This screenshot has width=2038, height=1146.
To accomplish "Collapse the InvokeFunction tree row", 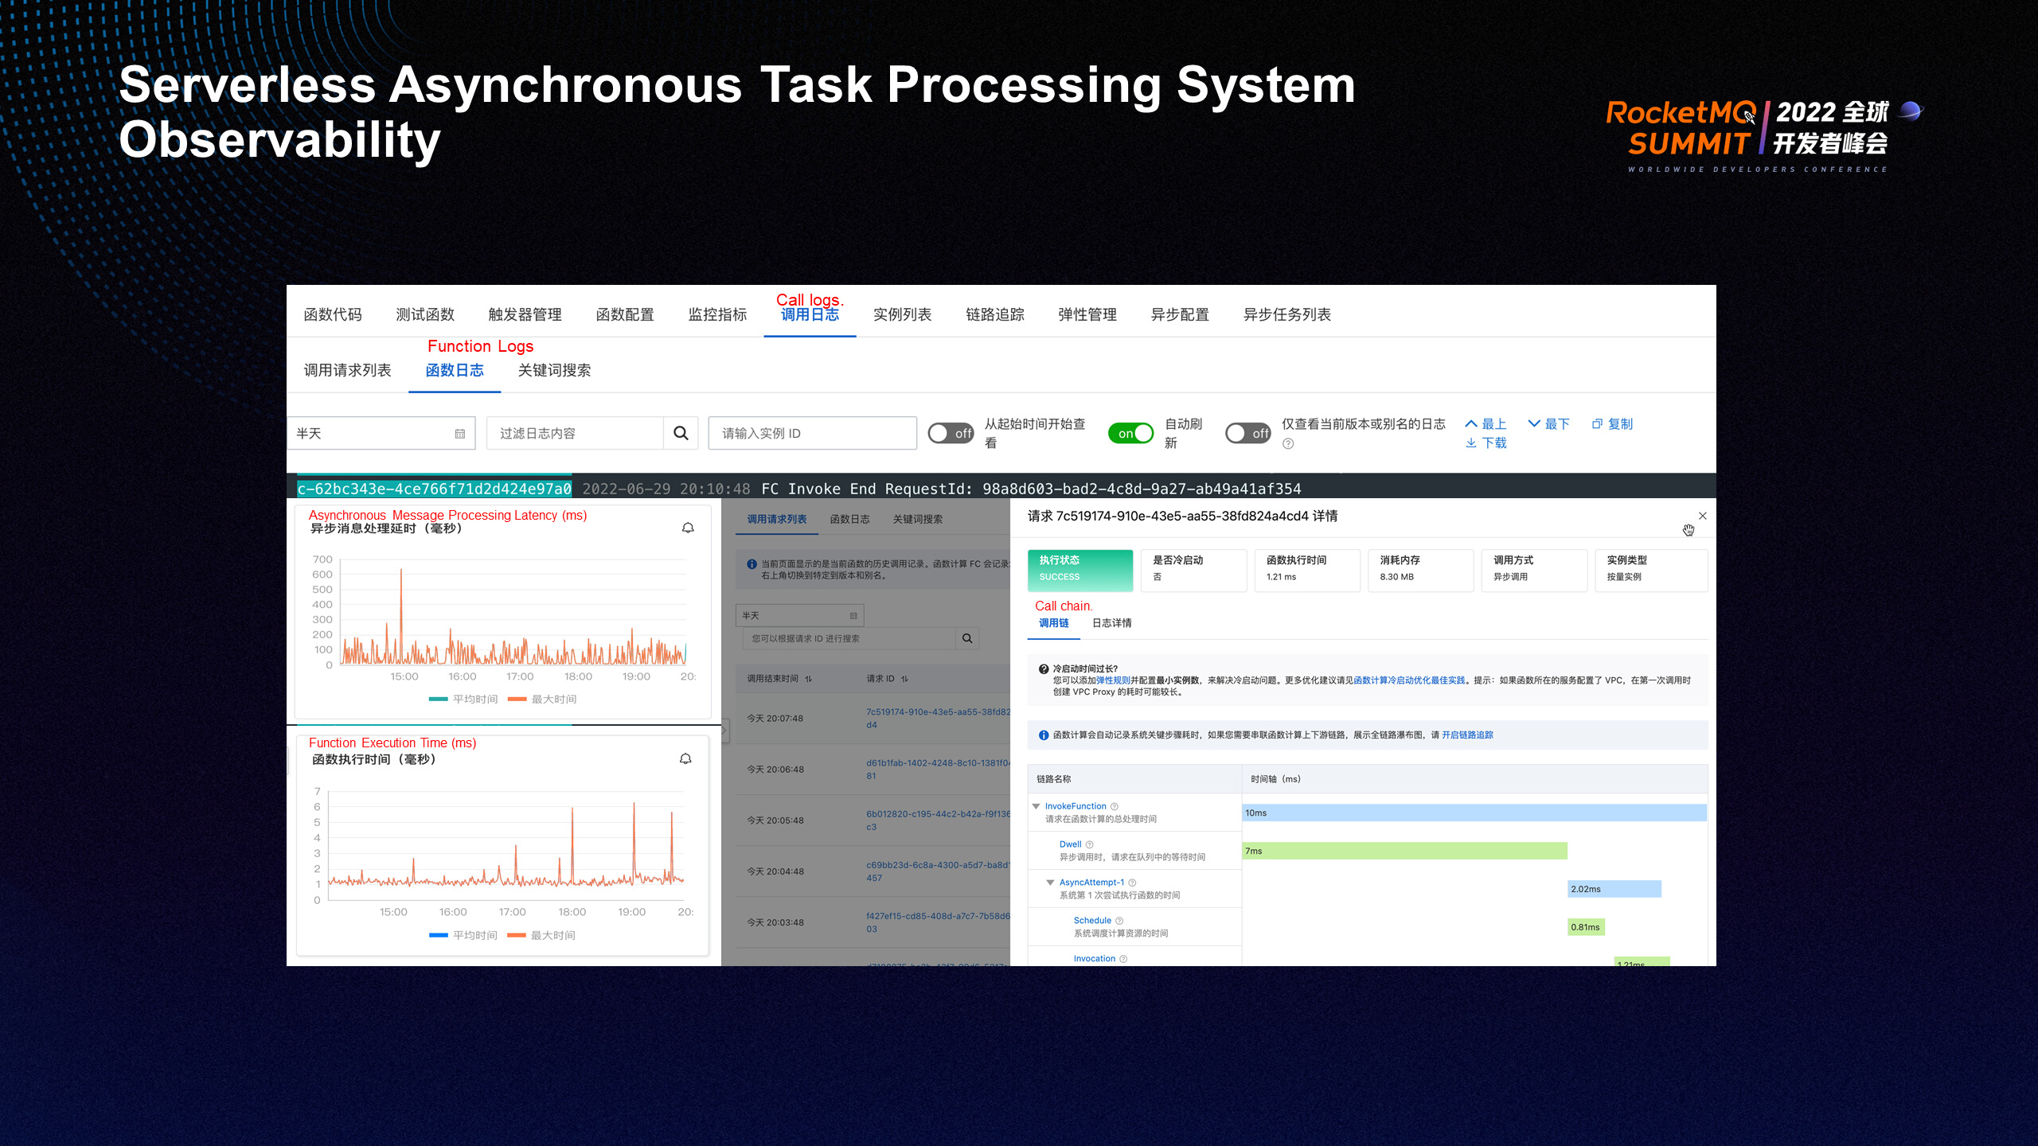I will click(x=1037, y=806).
